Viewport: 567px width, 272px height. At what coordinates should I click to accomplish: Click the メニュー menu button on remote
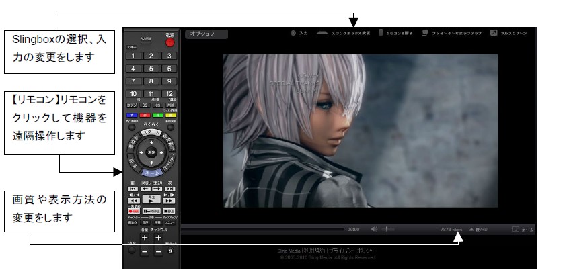171,223
